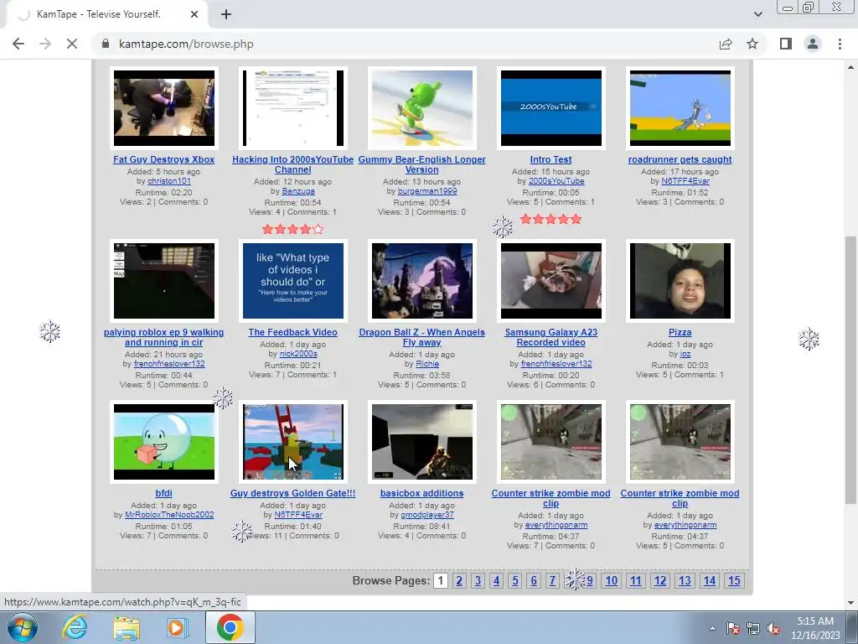Click the disabled forward navigation arrow
This screenshot has height=644, width=858.
tap(45, 44)
